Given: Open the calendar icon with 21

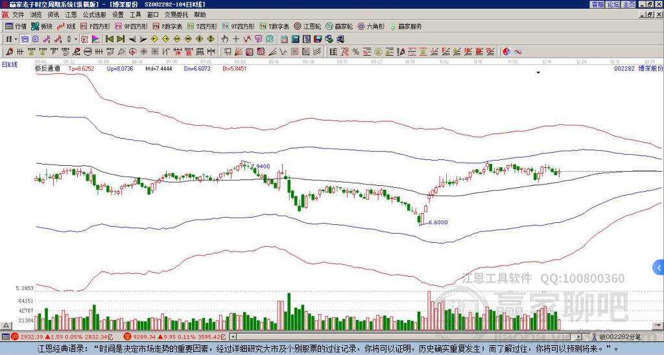Looking at the screenshot, I should point(284,40).
